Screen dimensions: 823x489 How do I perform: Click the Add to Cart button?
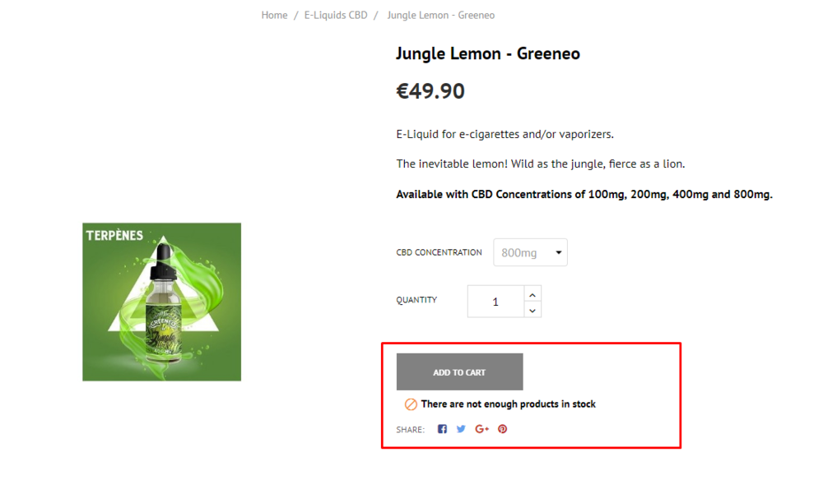459,371
